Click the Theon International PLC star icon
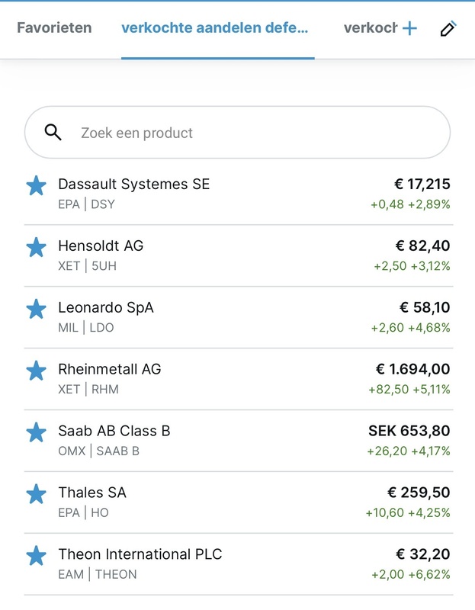 coord(36,556)
